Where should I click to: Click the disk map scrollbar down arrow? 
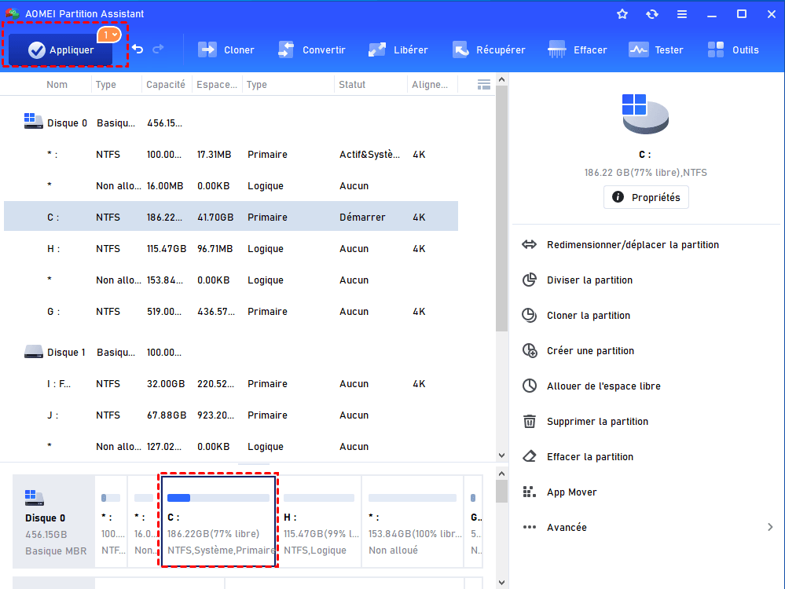[x=501, y=583]
